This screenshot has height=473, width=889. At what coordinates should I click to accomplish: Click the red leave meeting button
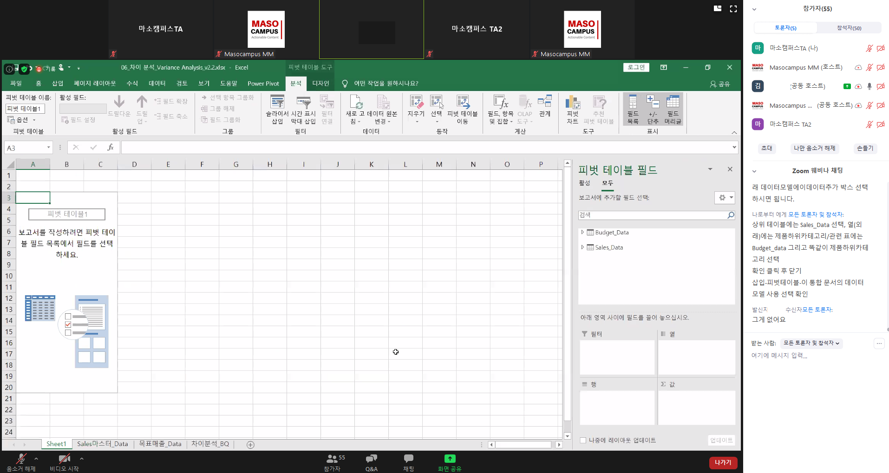point(723,462)
